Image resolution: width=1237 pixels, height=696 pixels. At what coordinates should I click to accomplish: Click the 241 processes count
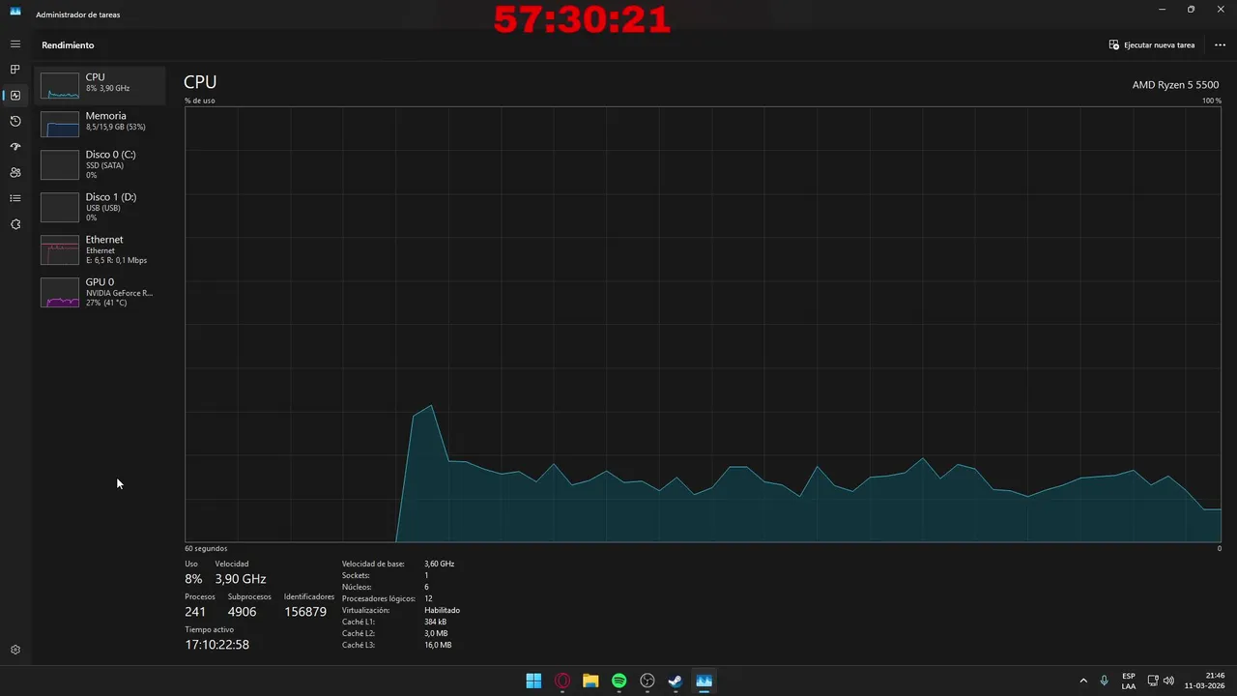click(195, 612)
